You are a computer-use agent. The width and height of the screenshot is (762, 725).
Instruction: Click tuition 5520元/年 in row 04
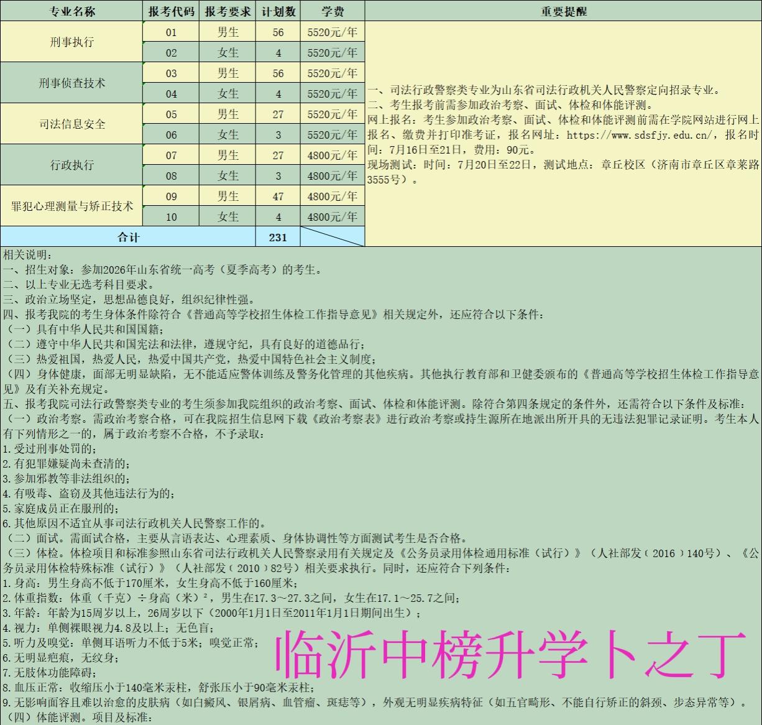333,94
